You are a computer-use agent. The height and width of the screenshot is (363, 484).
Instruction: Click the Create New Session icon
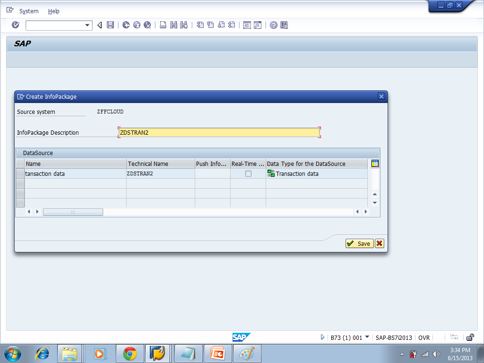click(x=247, y=25)
